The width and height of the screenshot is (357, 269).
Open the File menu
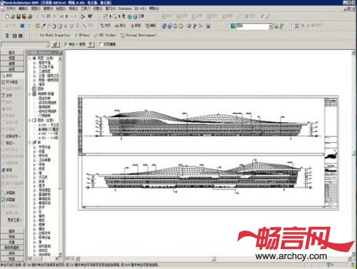coord(11,9)
